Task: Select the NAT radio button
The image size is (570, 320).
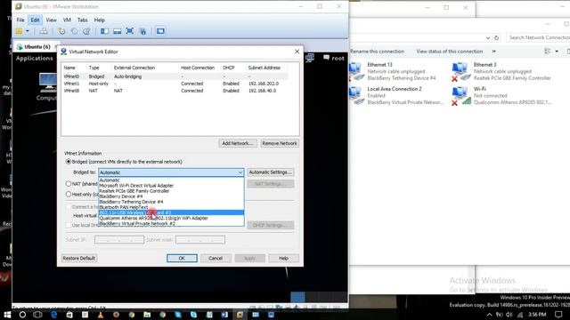Action: (69, 184)
